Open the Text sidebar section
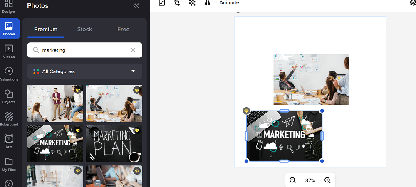The image size is (416, 187). [9, 141]
